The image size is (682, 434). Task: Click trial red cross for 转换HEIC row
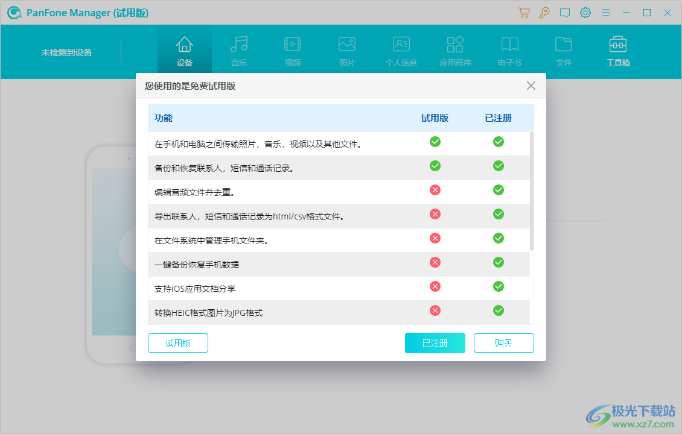435,310
